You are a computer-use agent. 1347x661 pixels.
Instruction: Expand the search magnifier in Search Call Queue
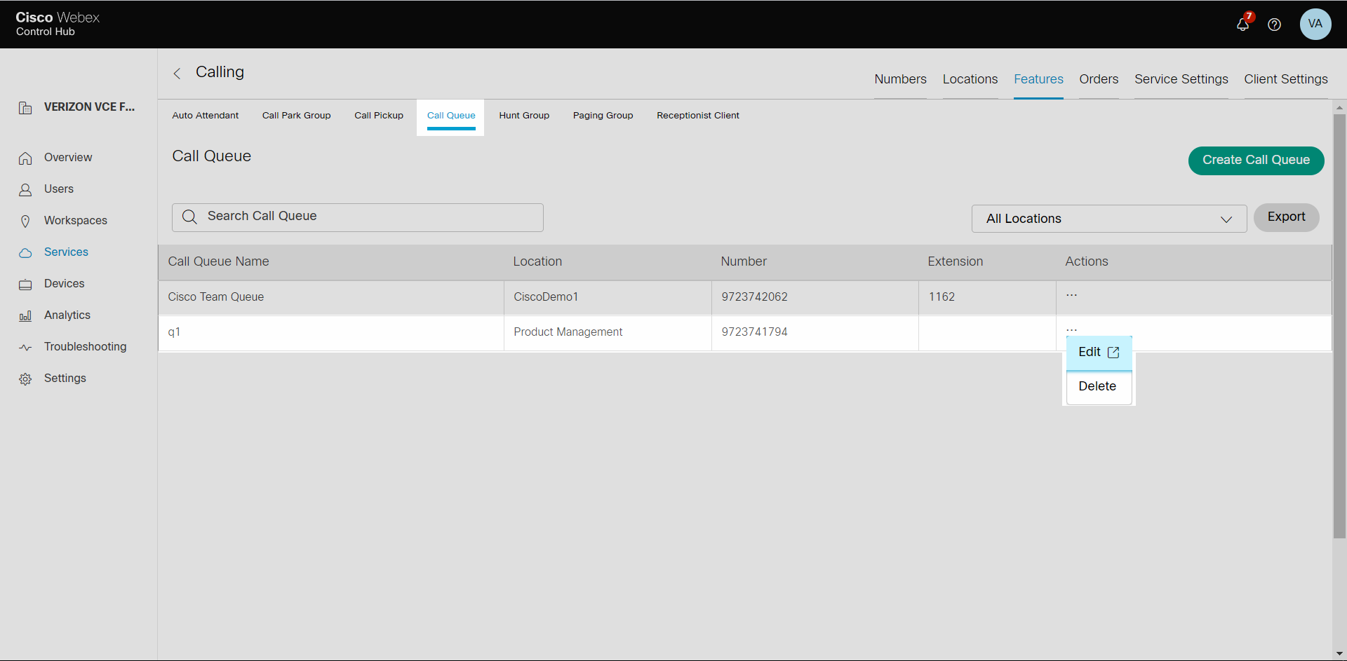point(190,217)
